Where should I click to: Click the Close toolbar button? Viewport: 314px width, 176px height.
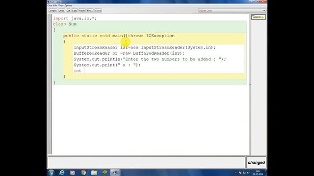point(98,11)
